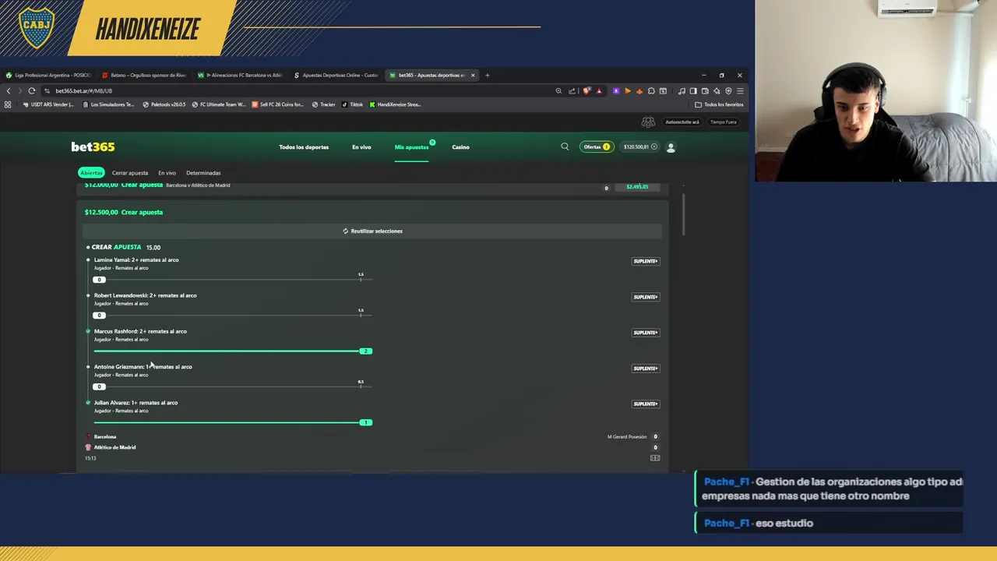The image size is (997, 561).
Task: Click SUPLENTE+ for Antoine Griezmann
Action: tap(645, 369)
